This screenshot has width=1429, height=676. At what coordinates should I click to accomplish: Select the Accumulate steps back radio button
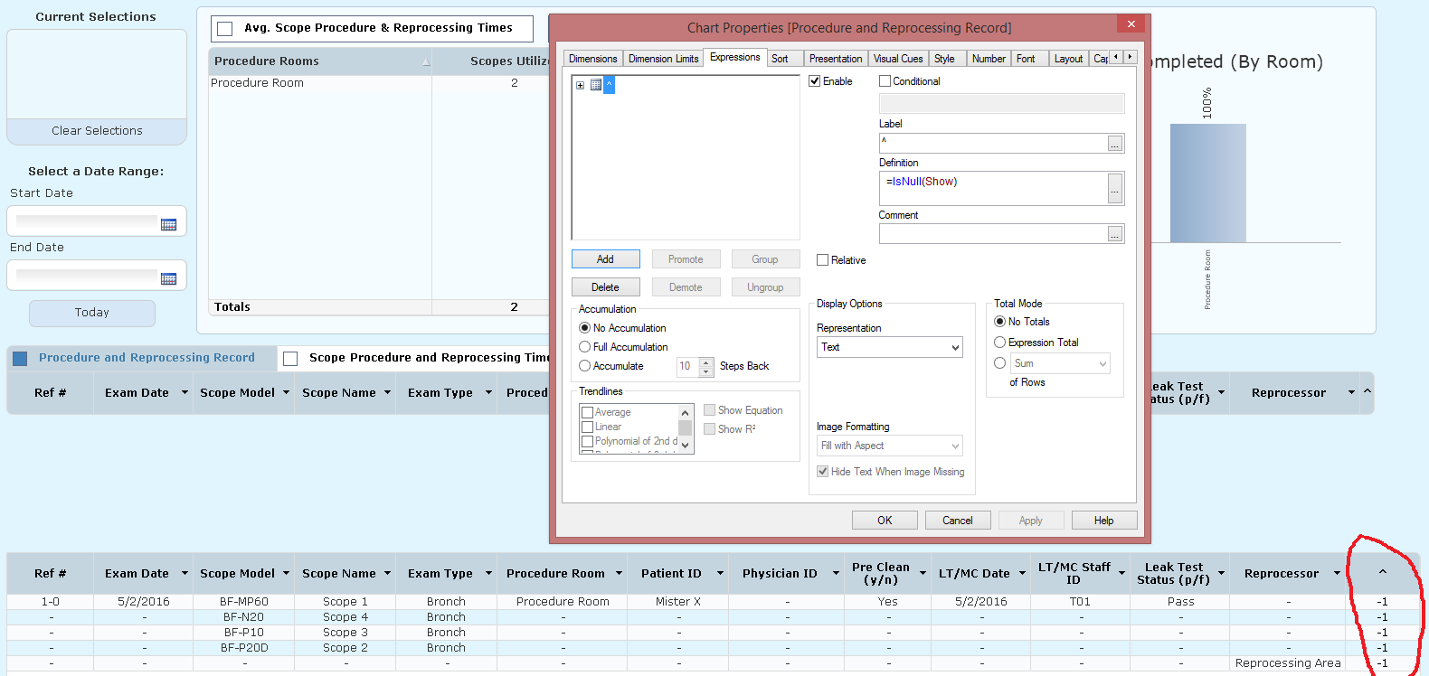coord(585,366)
